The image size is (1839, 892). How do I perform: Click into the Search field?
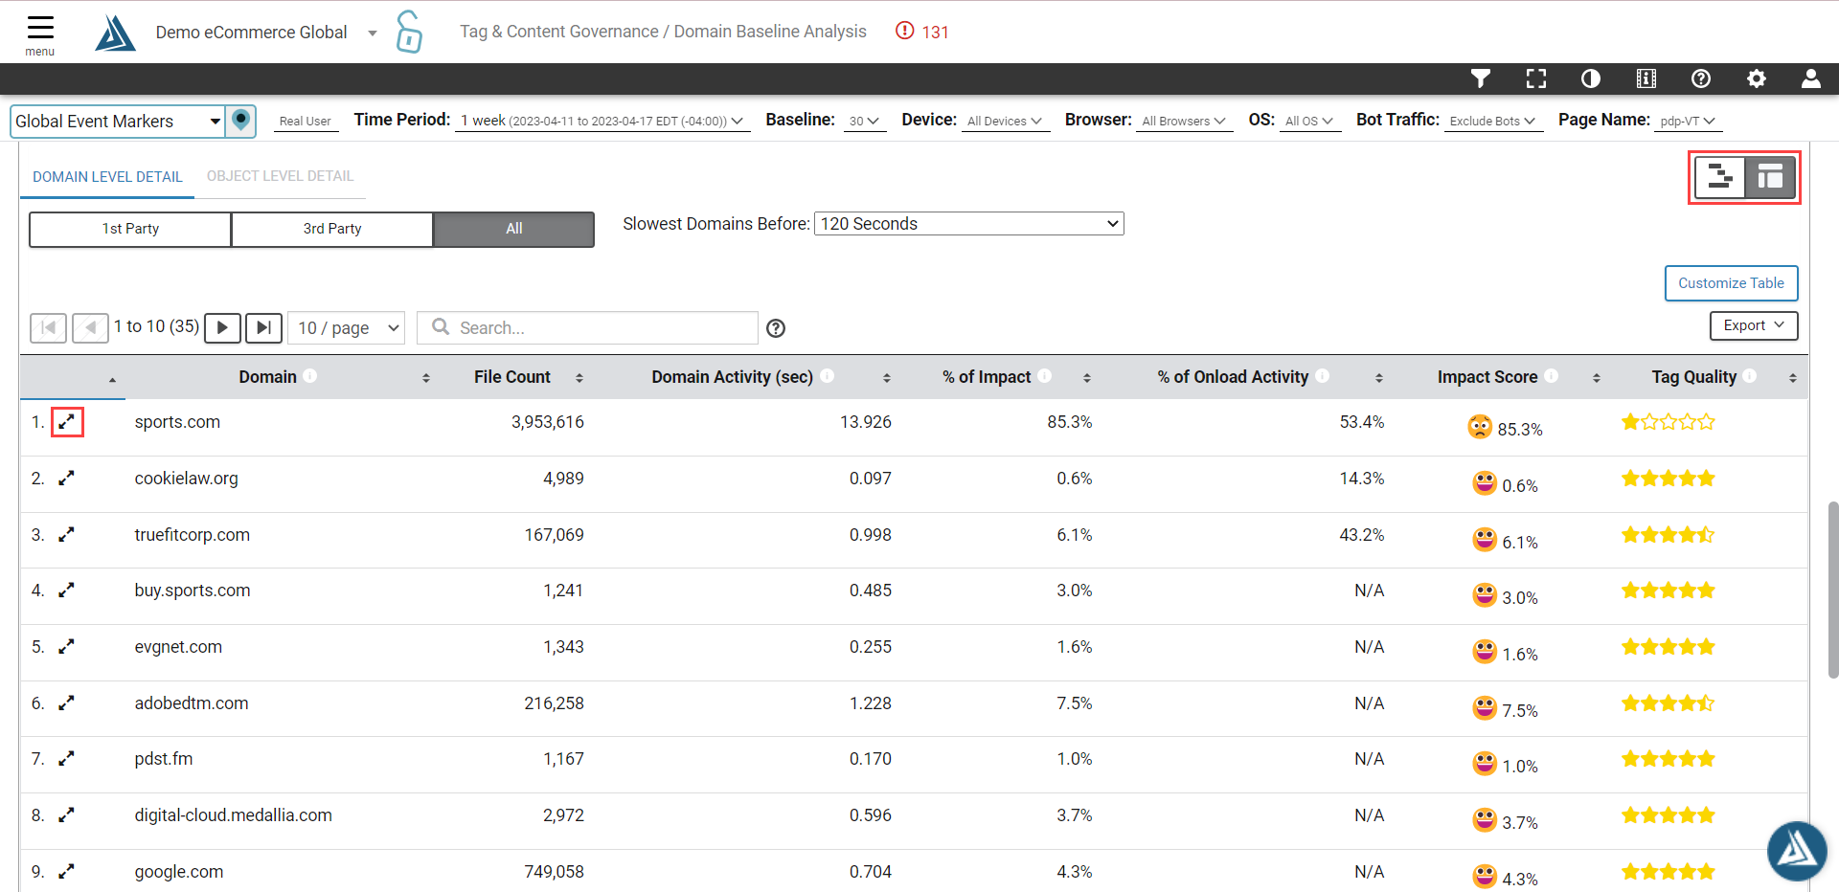pos(587,327)
